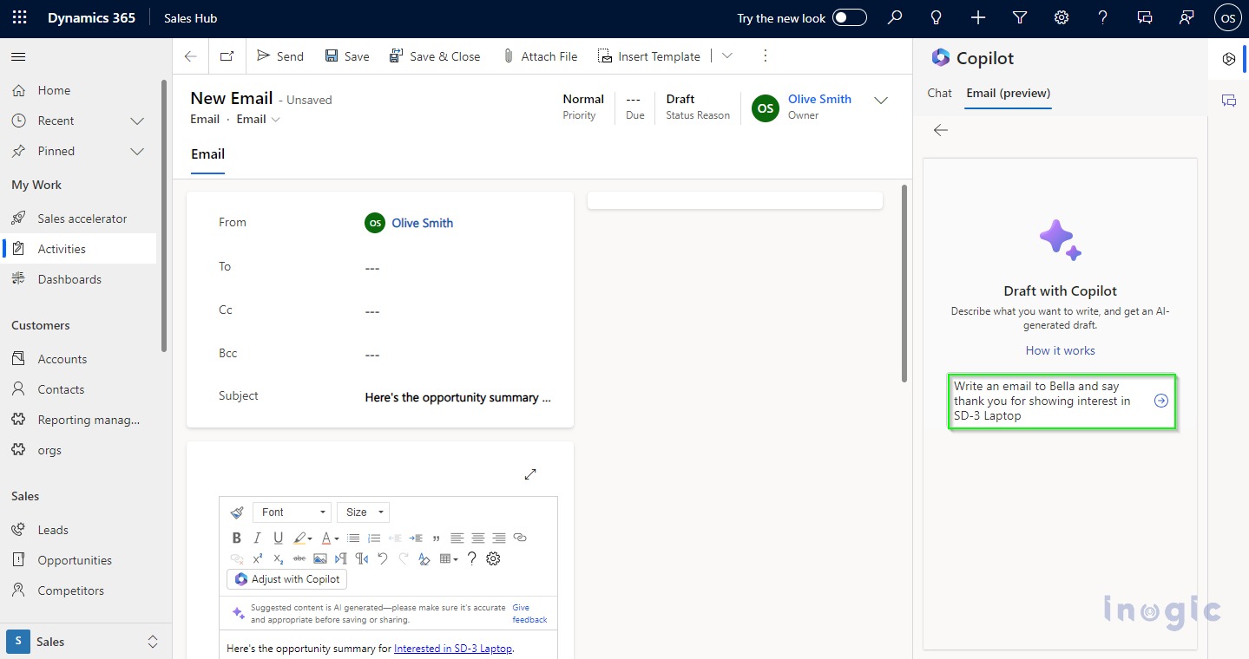Open advanced filter funnel icon
1249x659 pixels.
click(x=1020, y=17)
